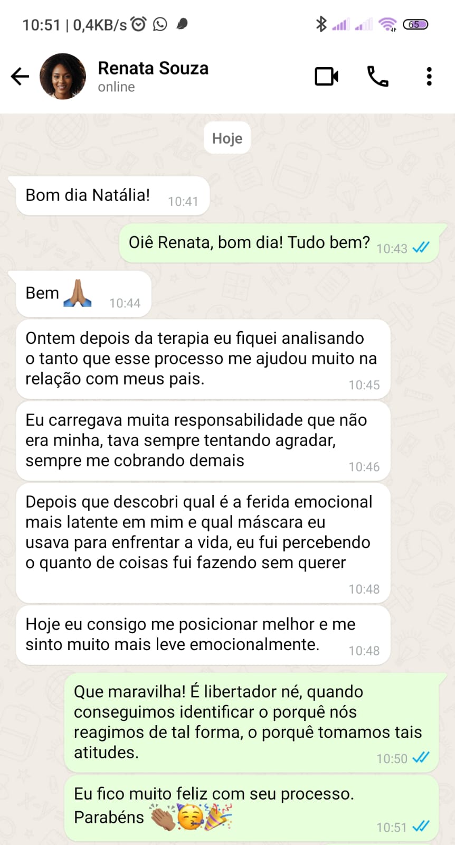Open contact info via Renata Souza name
The width and height of the screenshot is (455, 845).
tap(153, 69)
